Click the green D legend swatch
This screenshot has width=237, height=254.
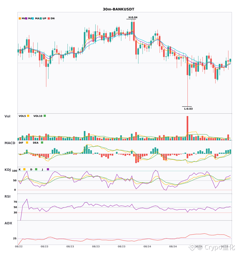[36, 169]
